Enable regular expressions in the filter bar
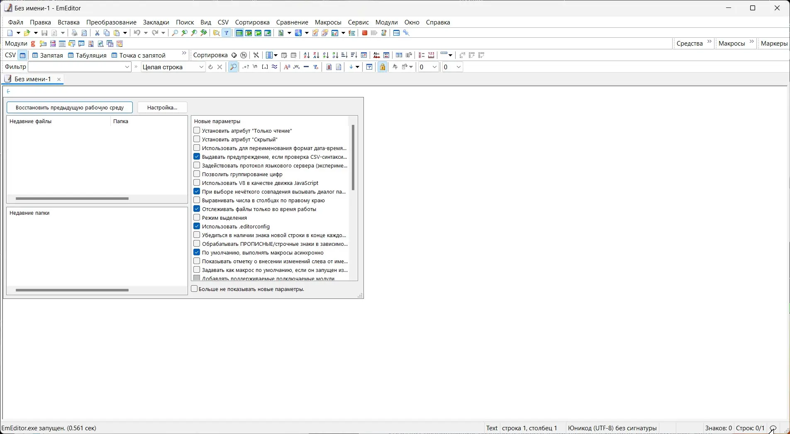 245,67
